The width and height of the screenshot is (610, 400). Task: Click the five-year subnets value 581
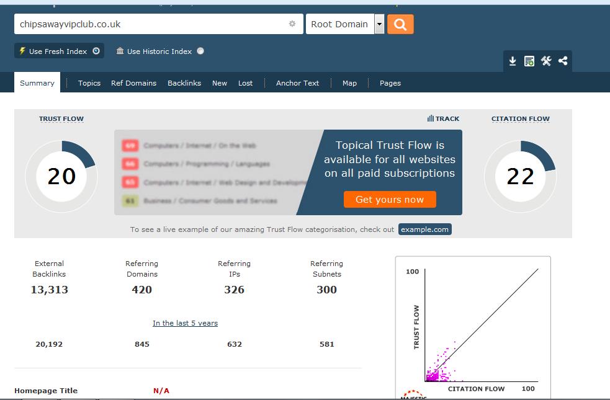327,344
